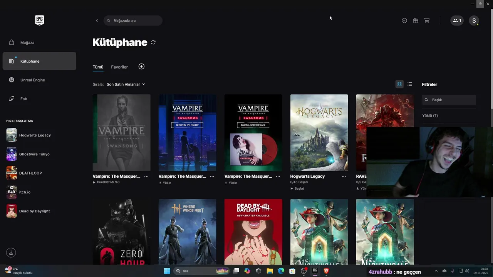Click the Mağazada ara search field

coord(133,20)
